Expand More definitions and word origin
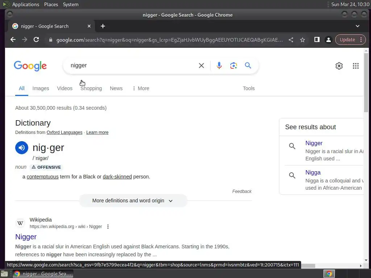Viewport: 371px width, 278px height. click(x=133, y=201)
